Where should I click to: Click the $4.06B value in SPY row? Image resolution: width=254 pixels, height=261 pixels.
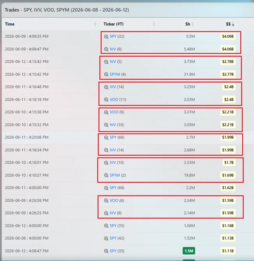coord(228,36)
